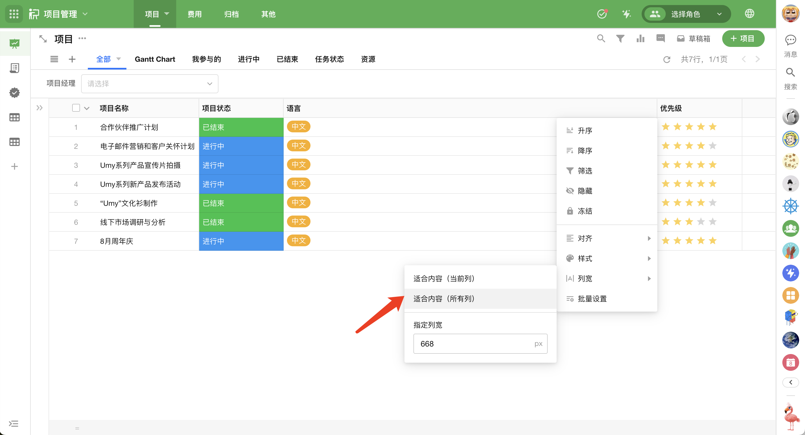Click the search magnifier icon in toolbar
The image size is (805, 435).
[601, 38]
